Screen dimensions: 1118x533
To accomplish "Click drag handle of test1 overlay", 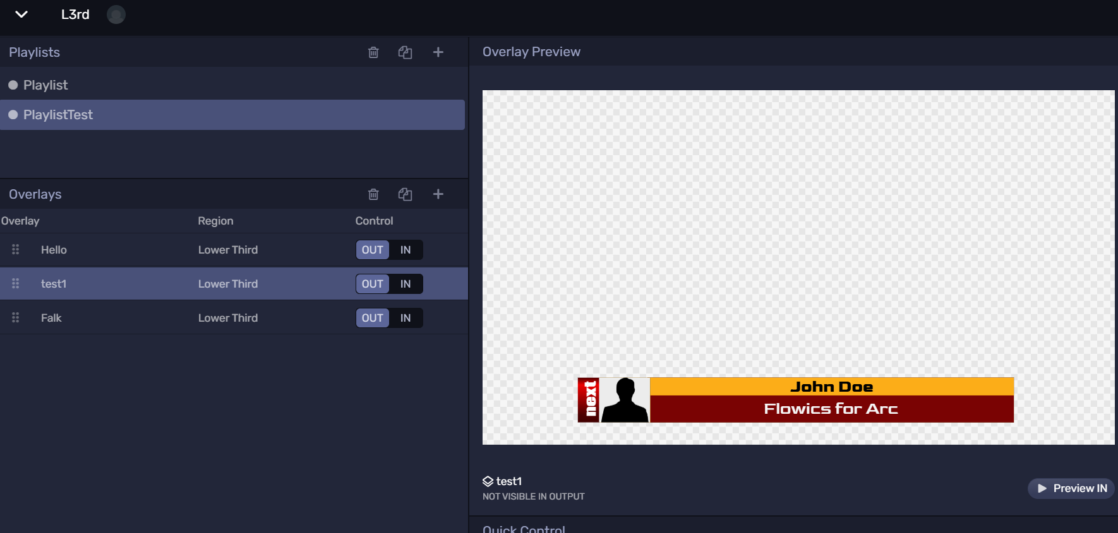I will coord(16,284).
